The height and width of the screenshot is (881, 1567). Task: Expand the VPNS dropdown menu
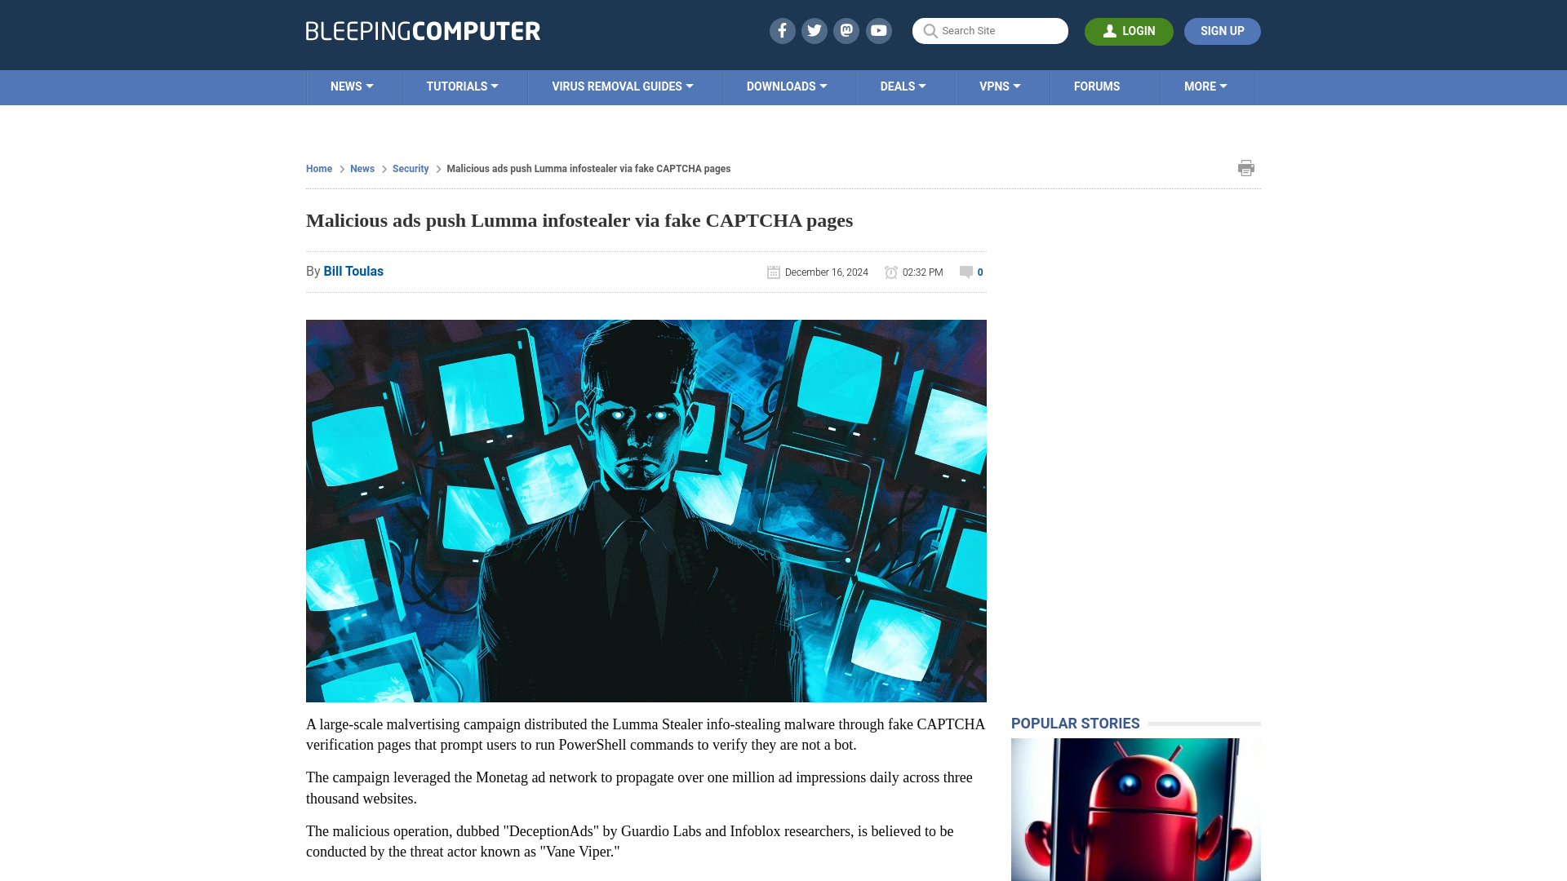[1000, 86]
